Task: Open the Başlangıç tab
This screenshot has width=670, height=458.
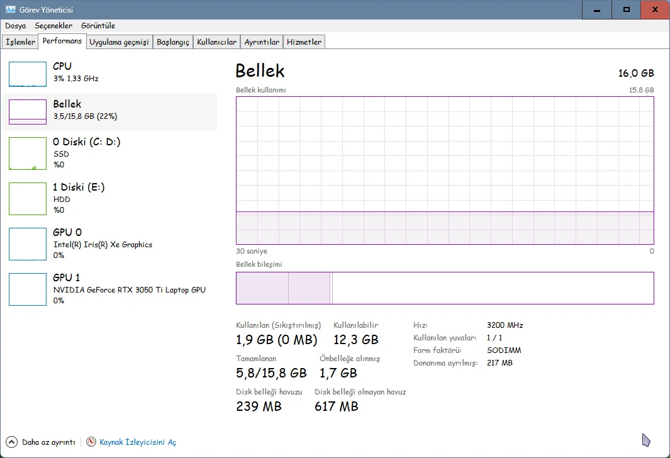Action: coord(172,42)
